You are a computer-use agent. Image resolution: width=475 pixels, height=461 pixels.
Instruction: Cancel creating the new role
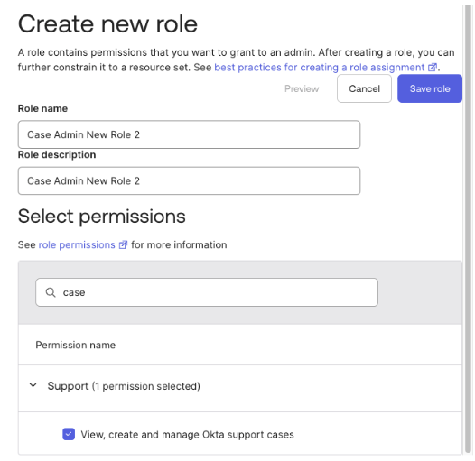364,88
